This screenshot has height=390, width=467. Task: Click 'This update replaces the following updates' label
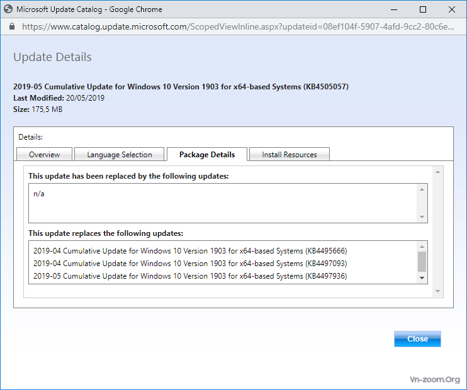(106, 233)
